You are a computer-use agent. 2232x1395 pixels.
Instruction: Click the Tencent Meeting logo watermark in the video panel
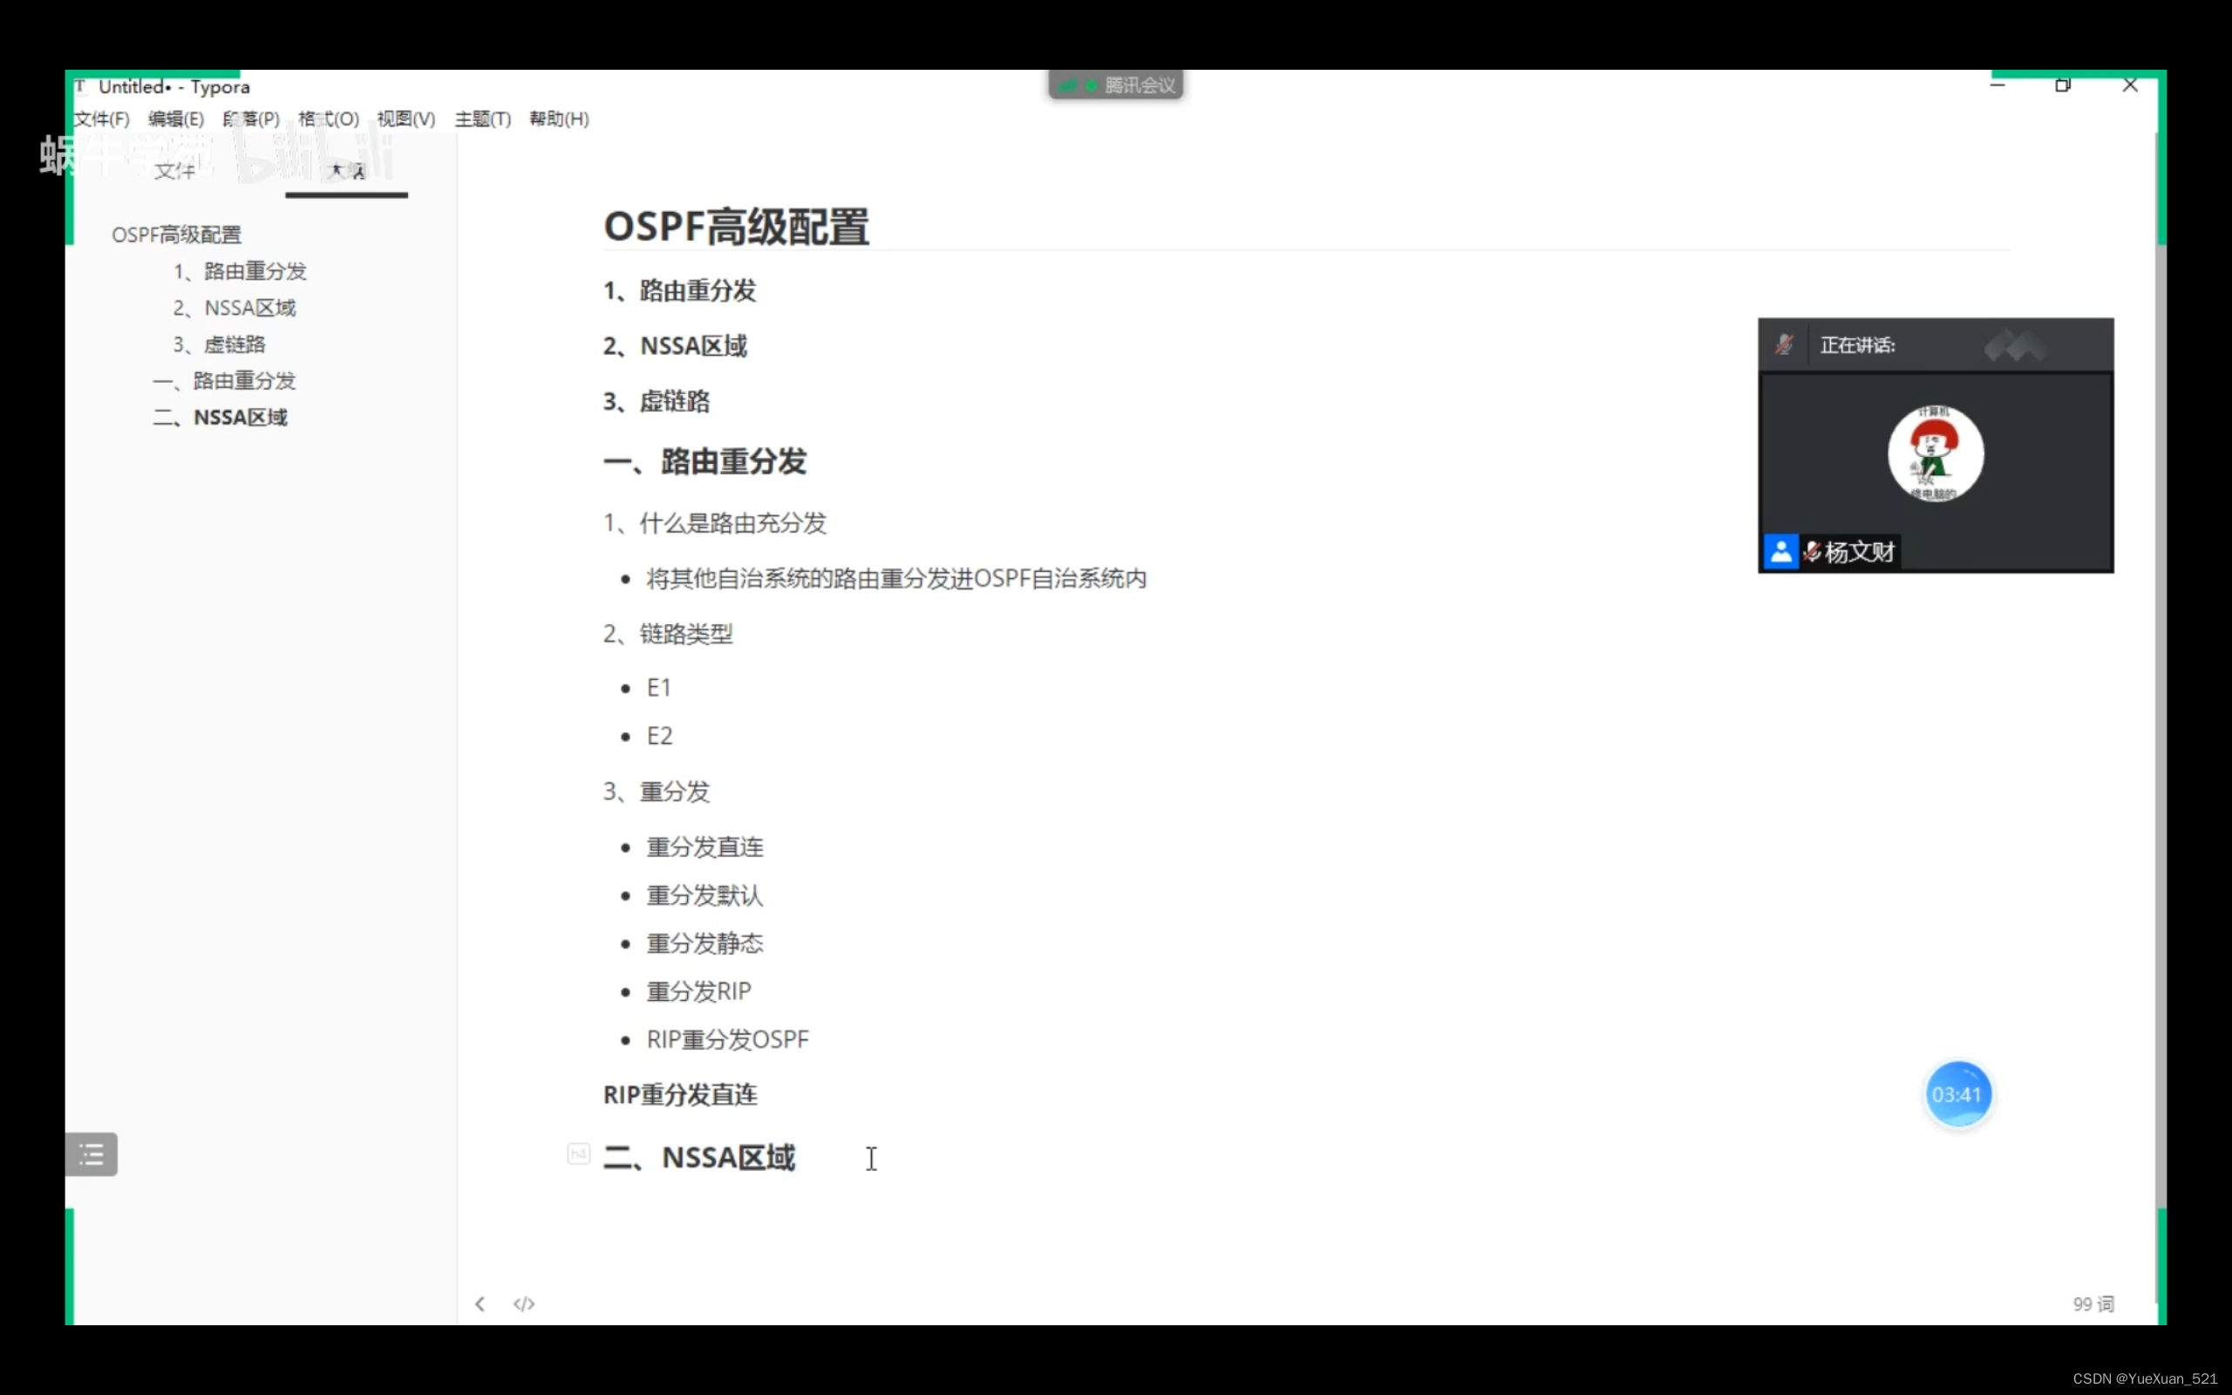click(2015, 346)
